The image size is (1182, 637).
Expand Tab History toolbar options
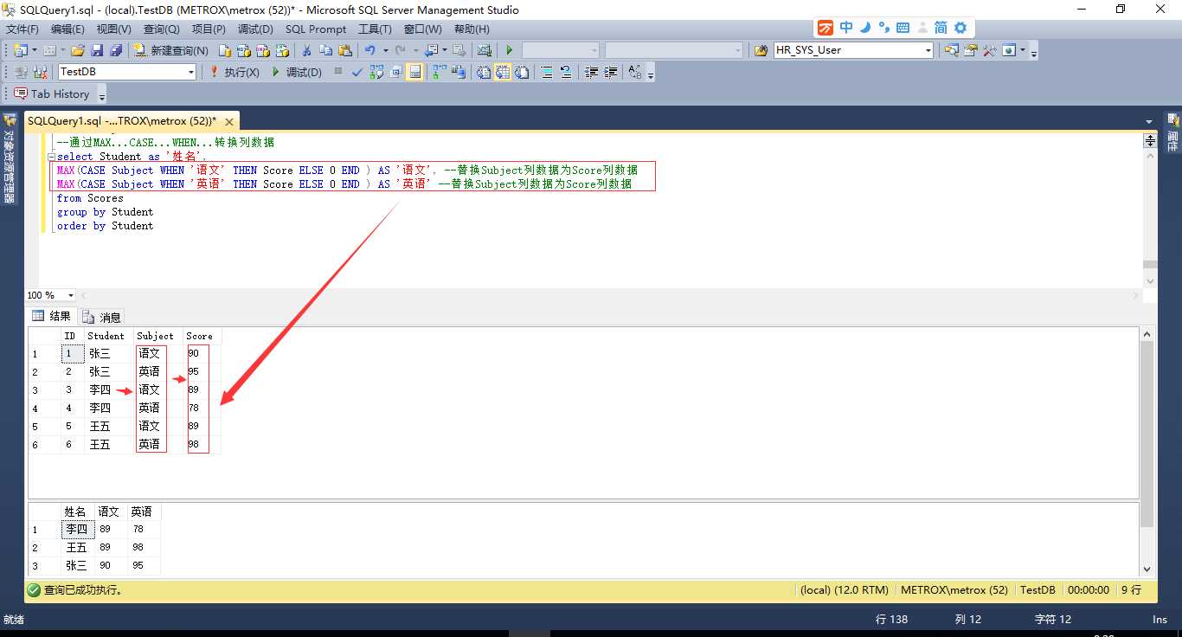101,95
